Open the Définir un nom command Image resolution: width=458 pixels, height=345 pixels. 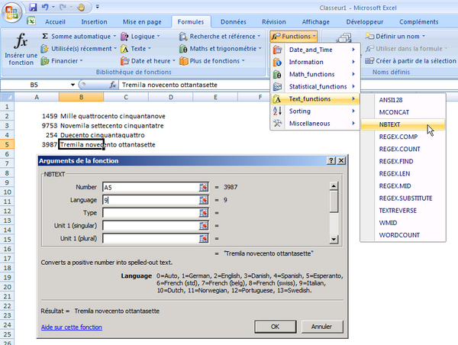coord(395,36)
